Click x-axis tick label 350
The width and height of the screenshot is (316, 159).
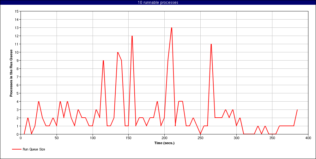coord(272,138)
